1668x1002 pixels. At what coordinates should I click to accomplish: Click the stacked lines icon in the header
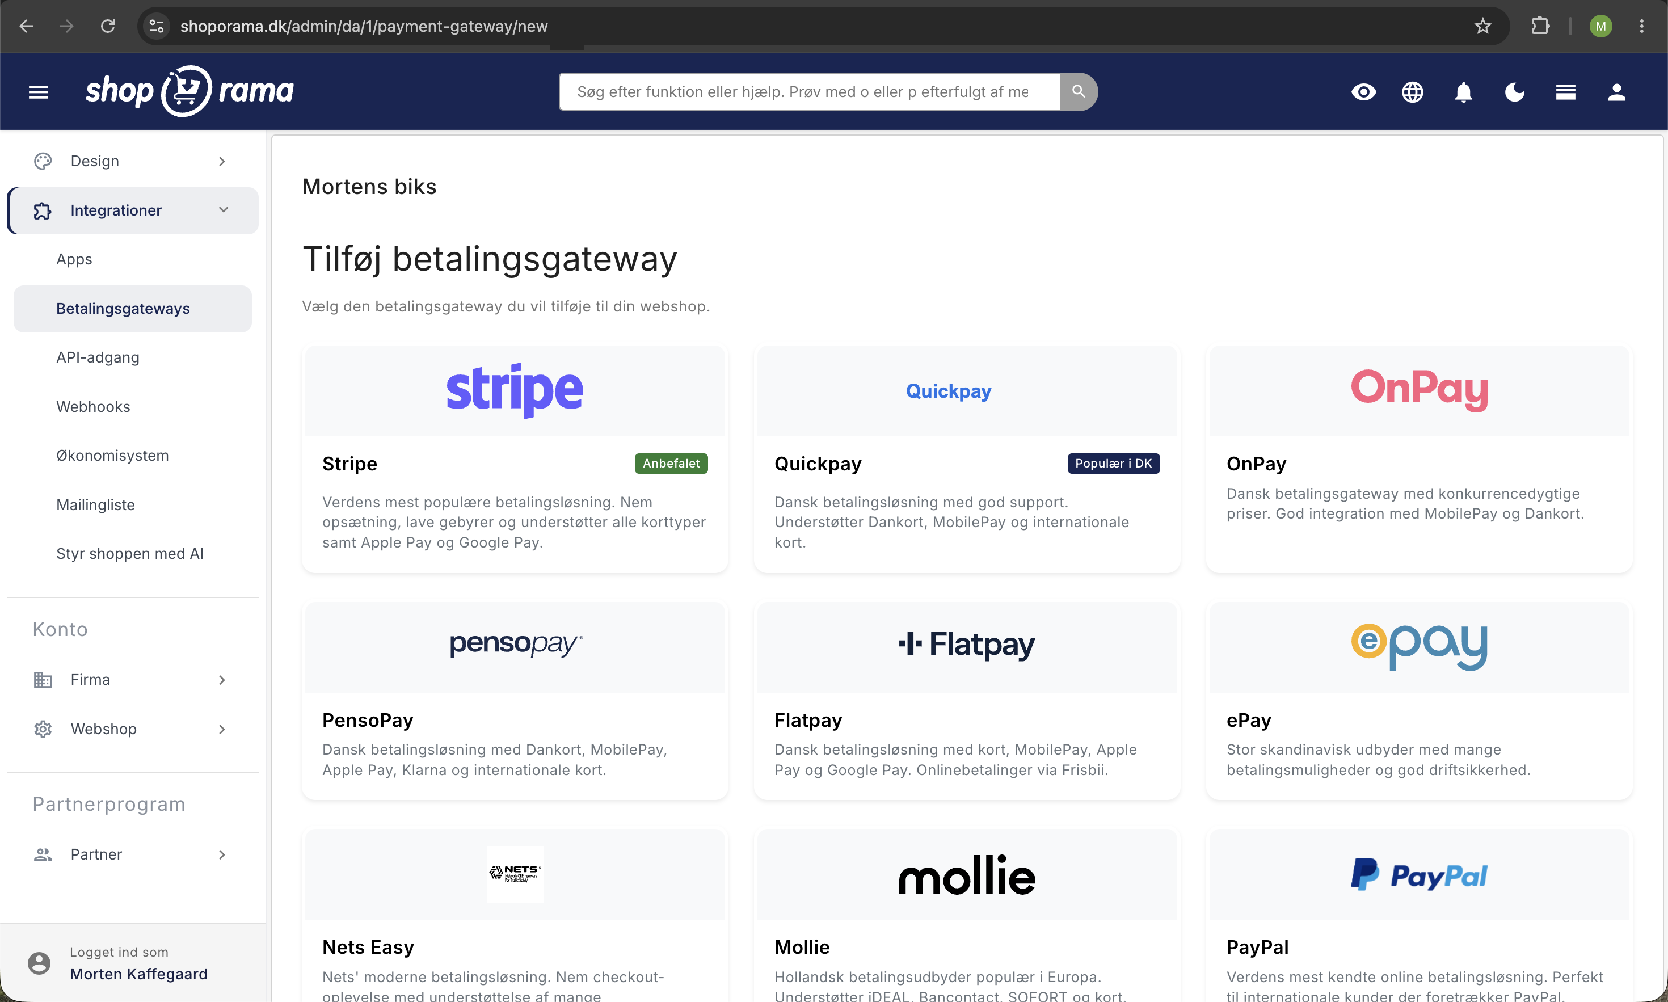(1565, 92)
